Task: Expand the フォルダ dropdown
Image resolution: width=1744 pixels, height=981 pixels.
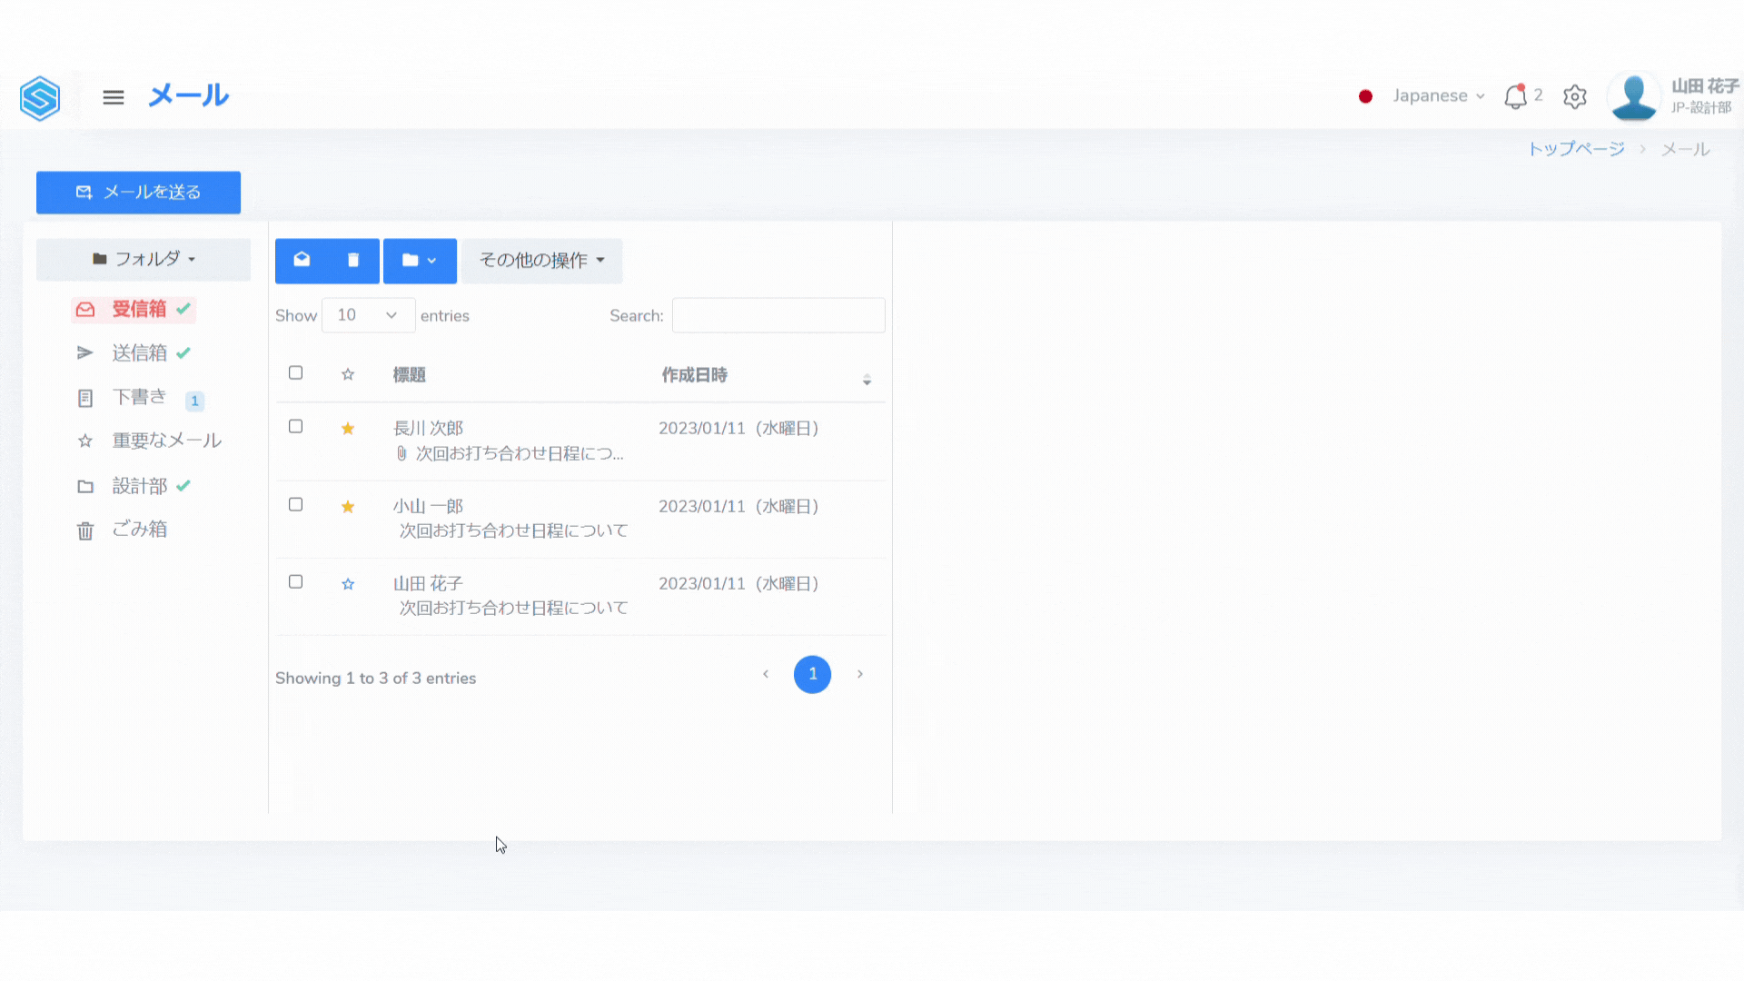Action: [x=144, y=260]
